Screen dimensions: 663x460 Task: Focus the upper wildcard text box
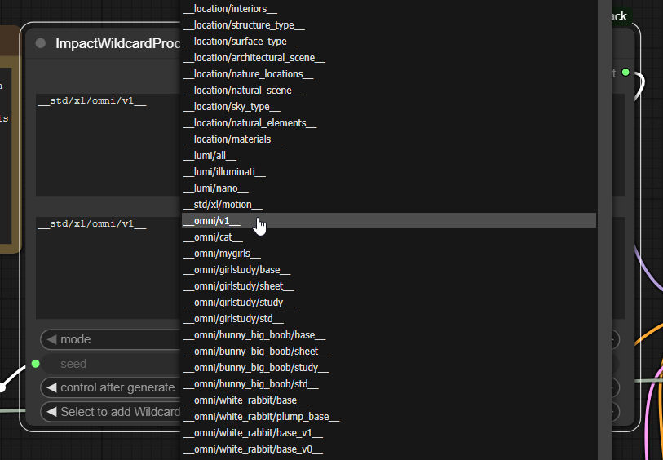click(x=108, y=144)
